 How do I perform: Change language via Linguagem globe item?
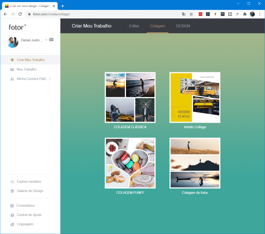pos(25,224)
